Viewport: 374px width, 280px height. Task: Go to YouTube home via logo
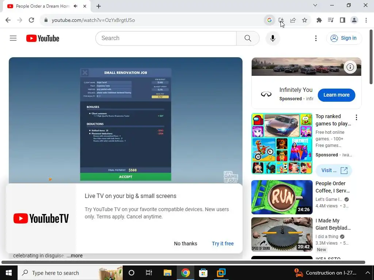click(43, 38)
